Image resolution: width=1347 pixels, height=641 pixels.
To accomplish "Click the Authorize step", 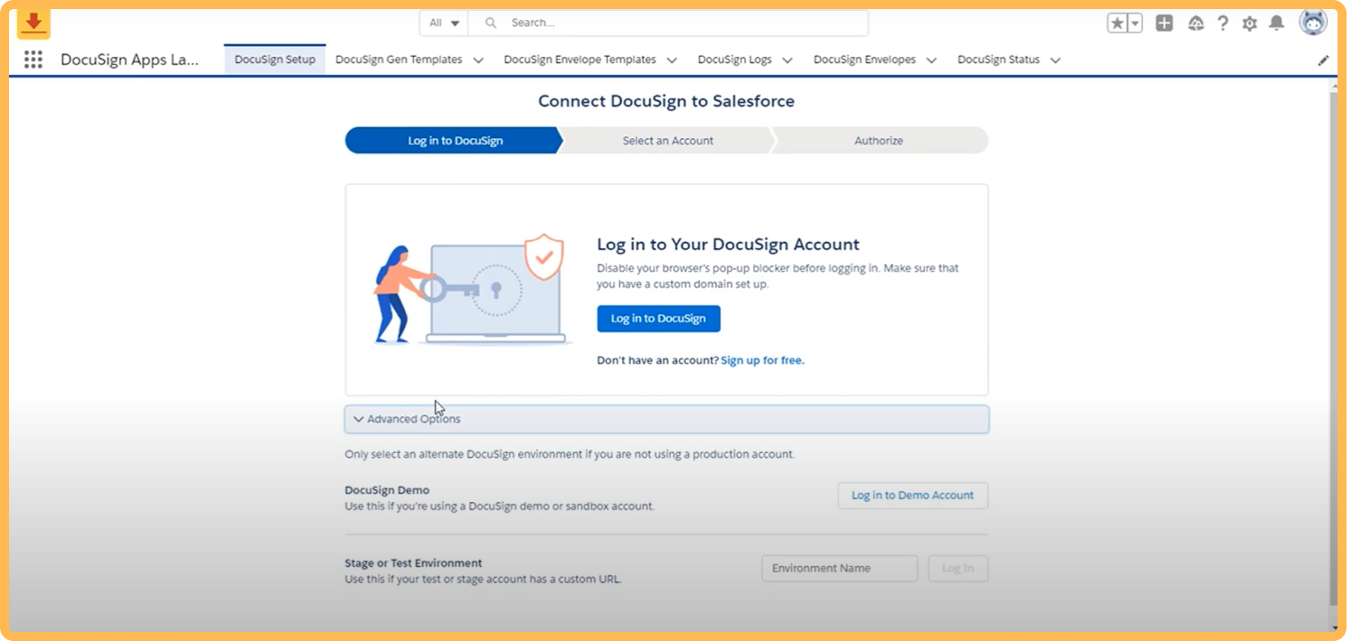I will 879,141.
